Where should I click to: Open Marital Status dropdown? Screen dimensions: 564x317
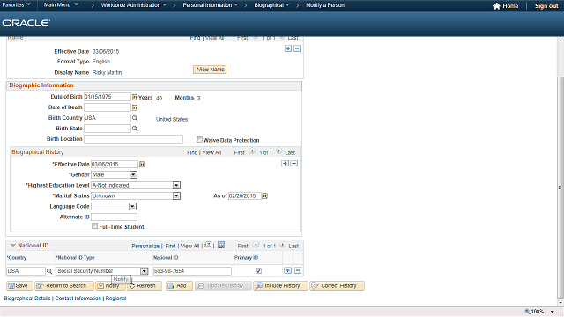coord(176,195)
